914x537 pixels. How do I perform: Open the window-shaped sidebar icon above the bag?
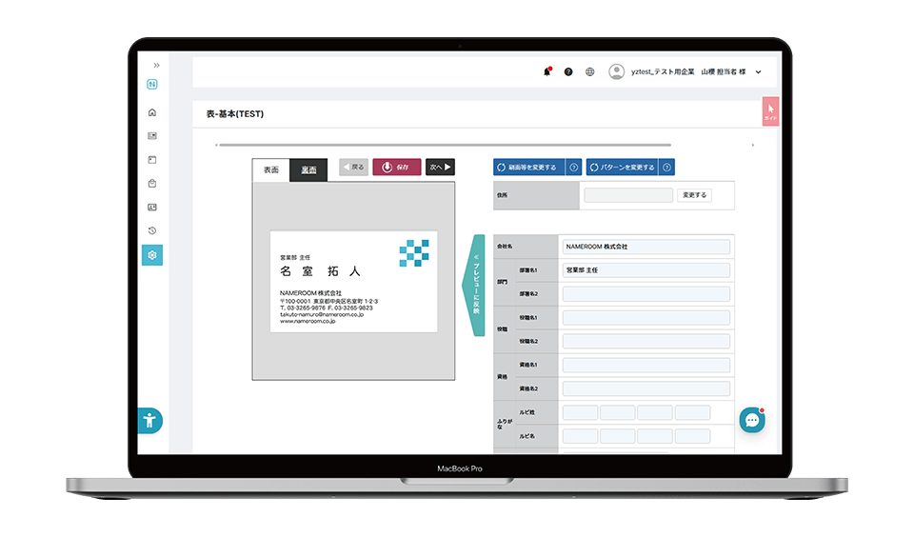coord(152,160)
